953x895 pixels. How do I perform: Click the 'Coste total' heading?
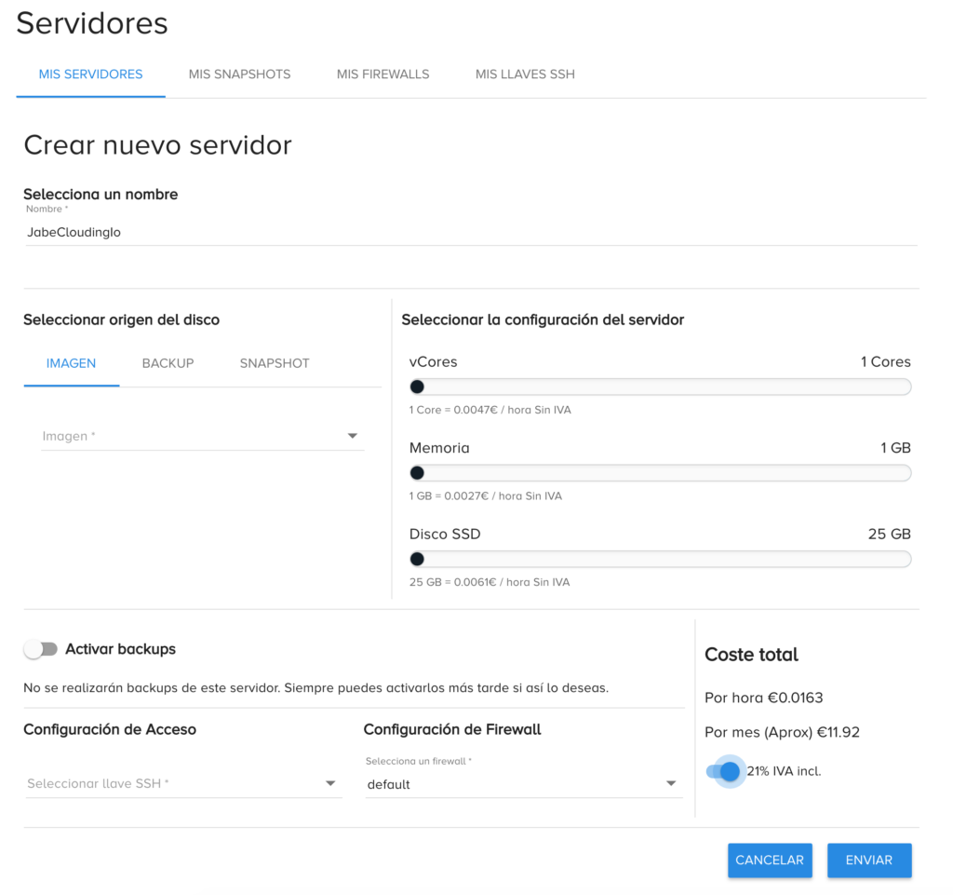coord(751,655)
